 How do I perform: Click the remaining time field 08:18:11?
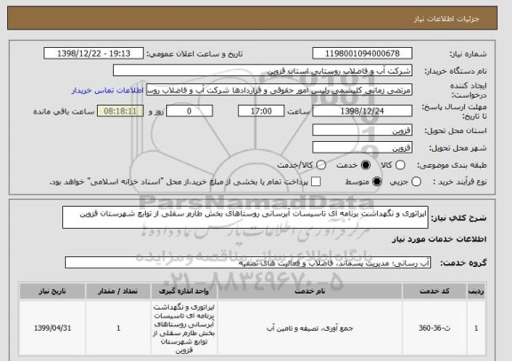[x=121, y=111]
